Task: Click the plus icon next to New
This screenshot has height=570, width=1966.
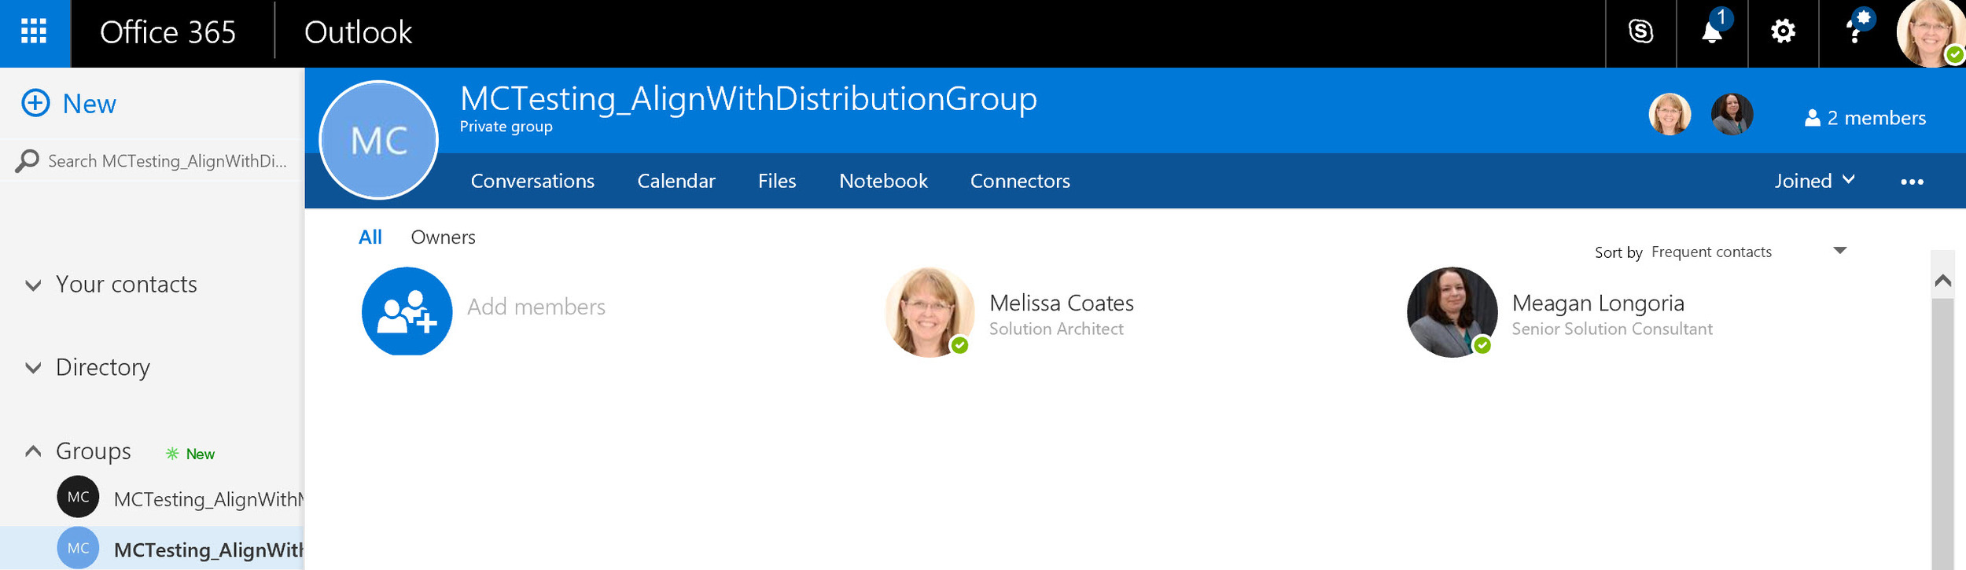Action: (35, 103)
